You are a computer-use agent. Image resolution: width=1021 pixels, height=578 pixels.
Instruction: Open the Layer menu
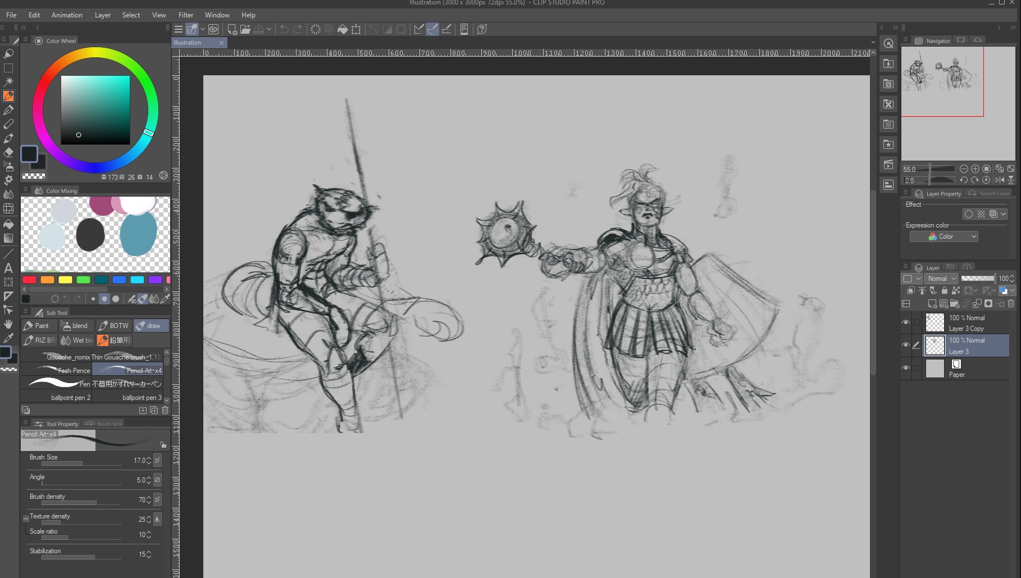coord(103,15)
